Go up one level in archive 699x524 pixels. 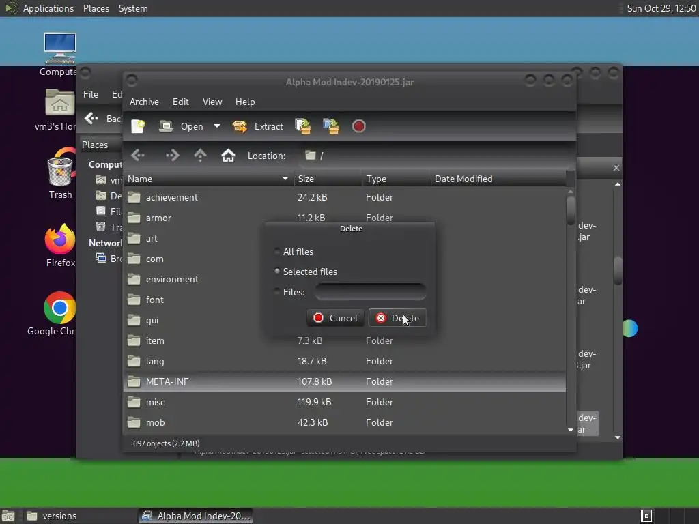tap(200, 156)
